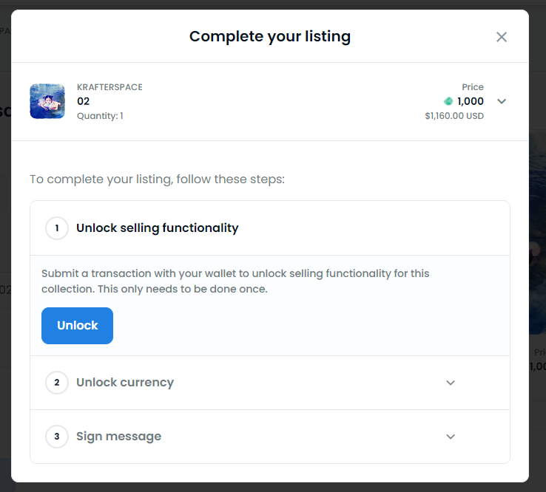Click the item name 02

point(84,101)
